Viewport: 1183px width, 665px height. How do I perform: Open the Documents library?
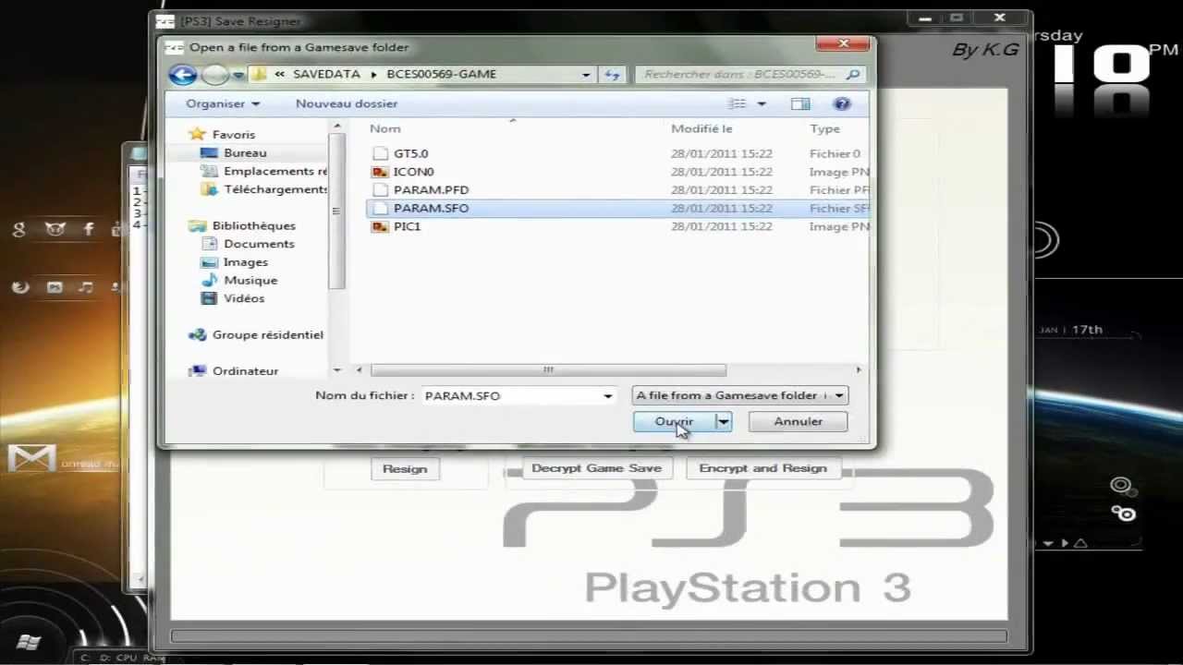coord(259,244)
